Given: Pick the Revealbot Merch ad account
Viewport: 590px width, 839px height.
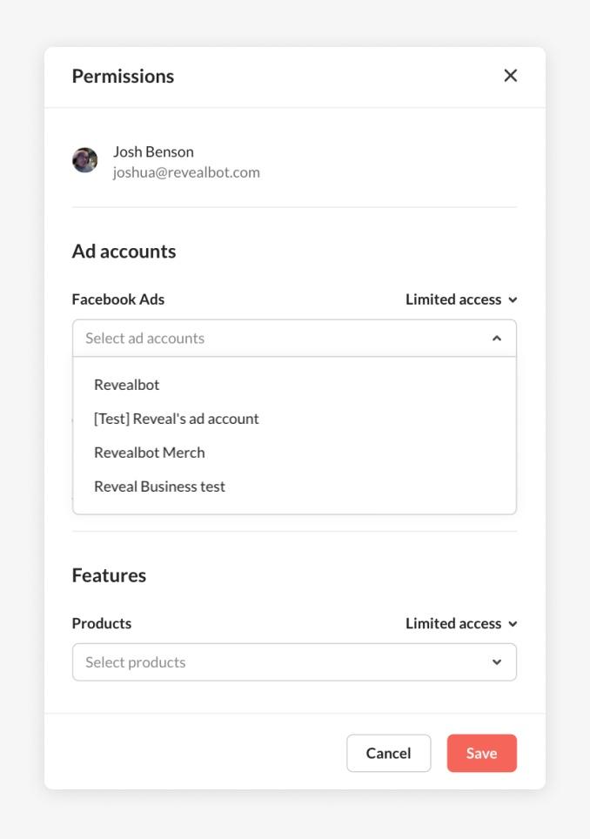Looking at the screenshot, I should 150,453.
